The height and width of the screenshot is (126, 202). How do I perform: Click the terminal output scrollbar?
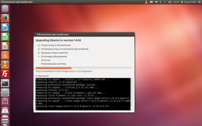(132, 94)
